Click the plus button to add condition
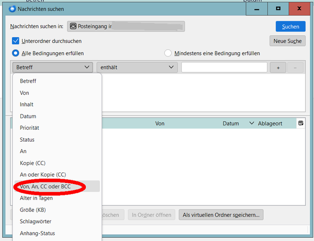 [x=278, y=67]
